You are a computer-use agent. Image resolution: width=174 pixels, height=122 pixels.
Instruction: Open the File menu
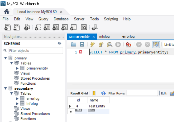6,19
